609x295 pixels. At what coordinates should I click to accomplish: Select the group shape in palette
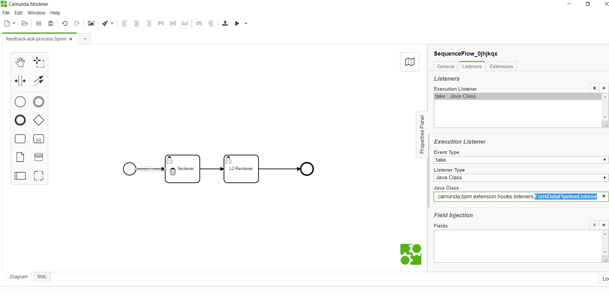39,176
